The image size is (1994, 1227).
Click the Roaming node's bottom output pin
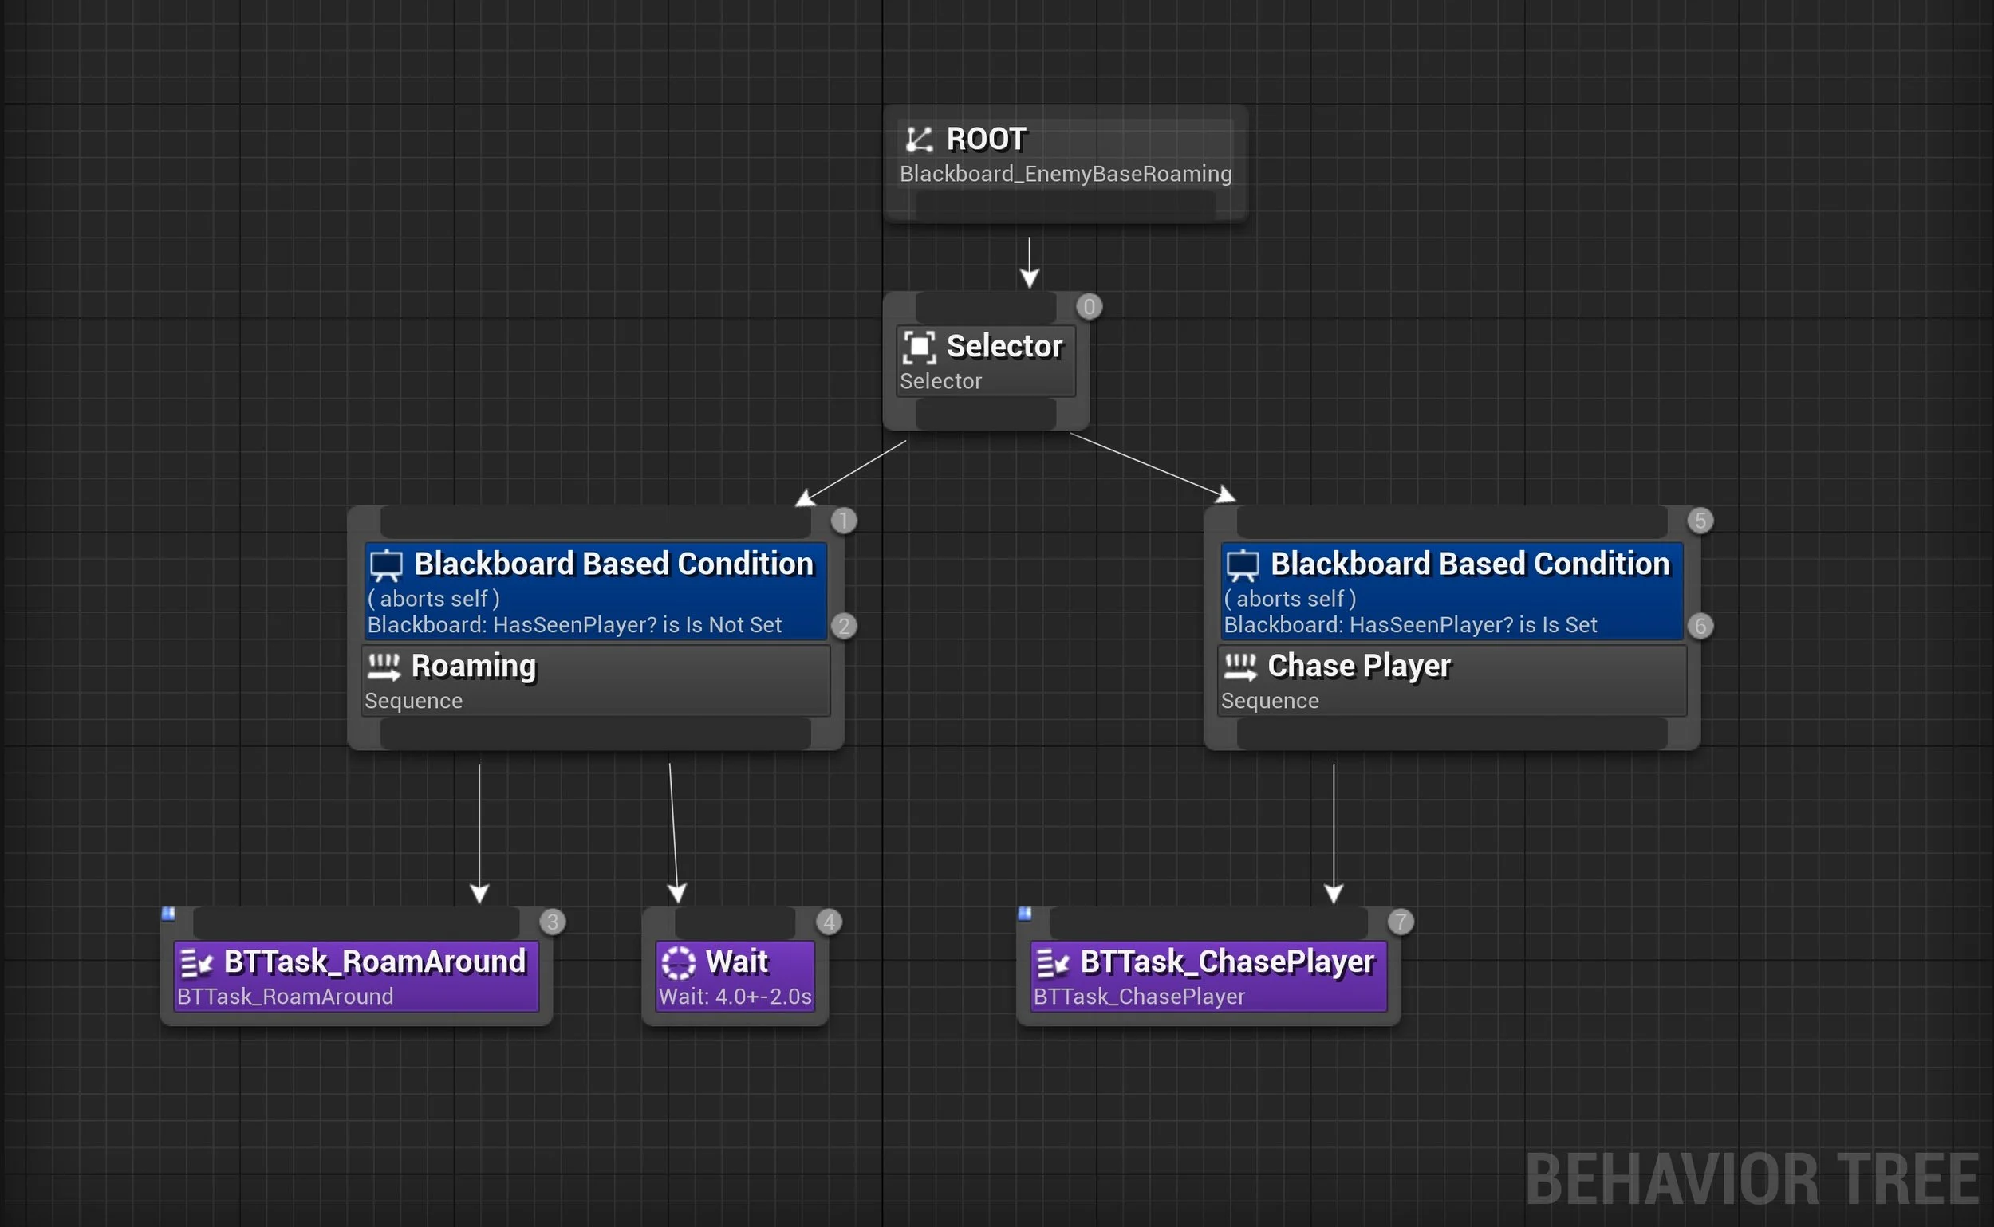[595, 733]
